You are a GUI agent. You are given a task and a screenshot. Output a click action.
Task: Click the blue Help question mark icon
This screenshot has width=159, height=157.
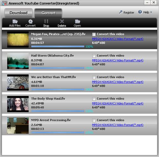pyautogui.click(x=140, y=12)
